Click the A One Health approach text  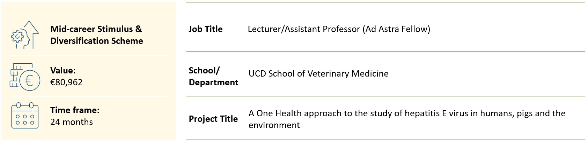289,113
